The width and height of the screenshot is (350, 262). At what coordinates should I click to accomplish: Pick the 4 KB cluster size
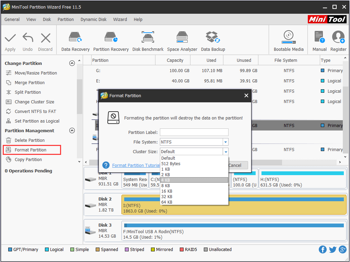[194, 180]
